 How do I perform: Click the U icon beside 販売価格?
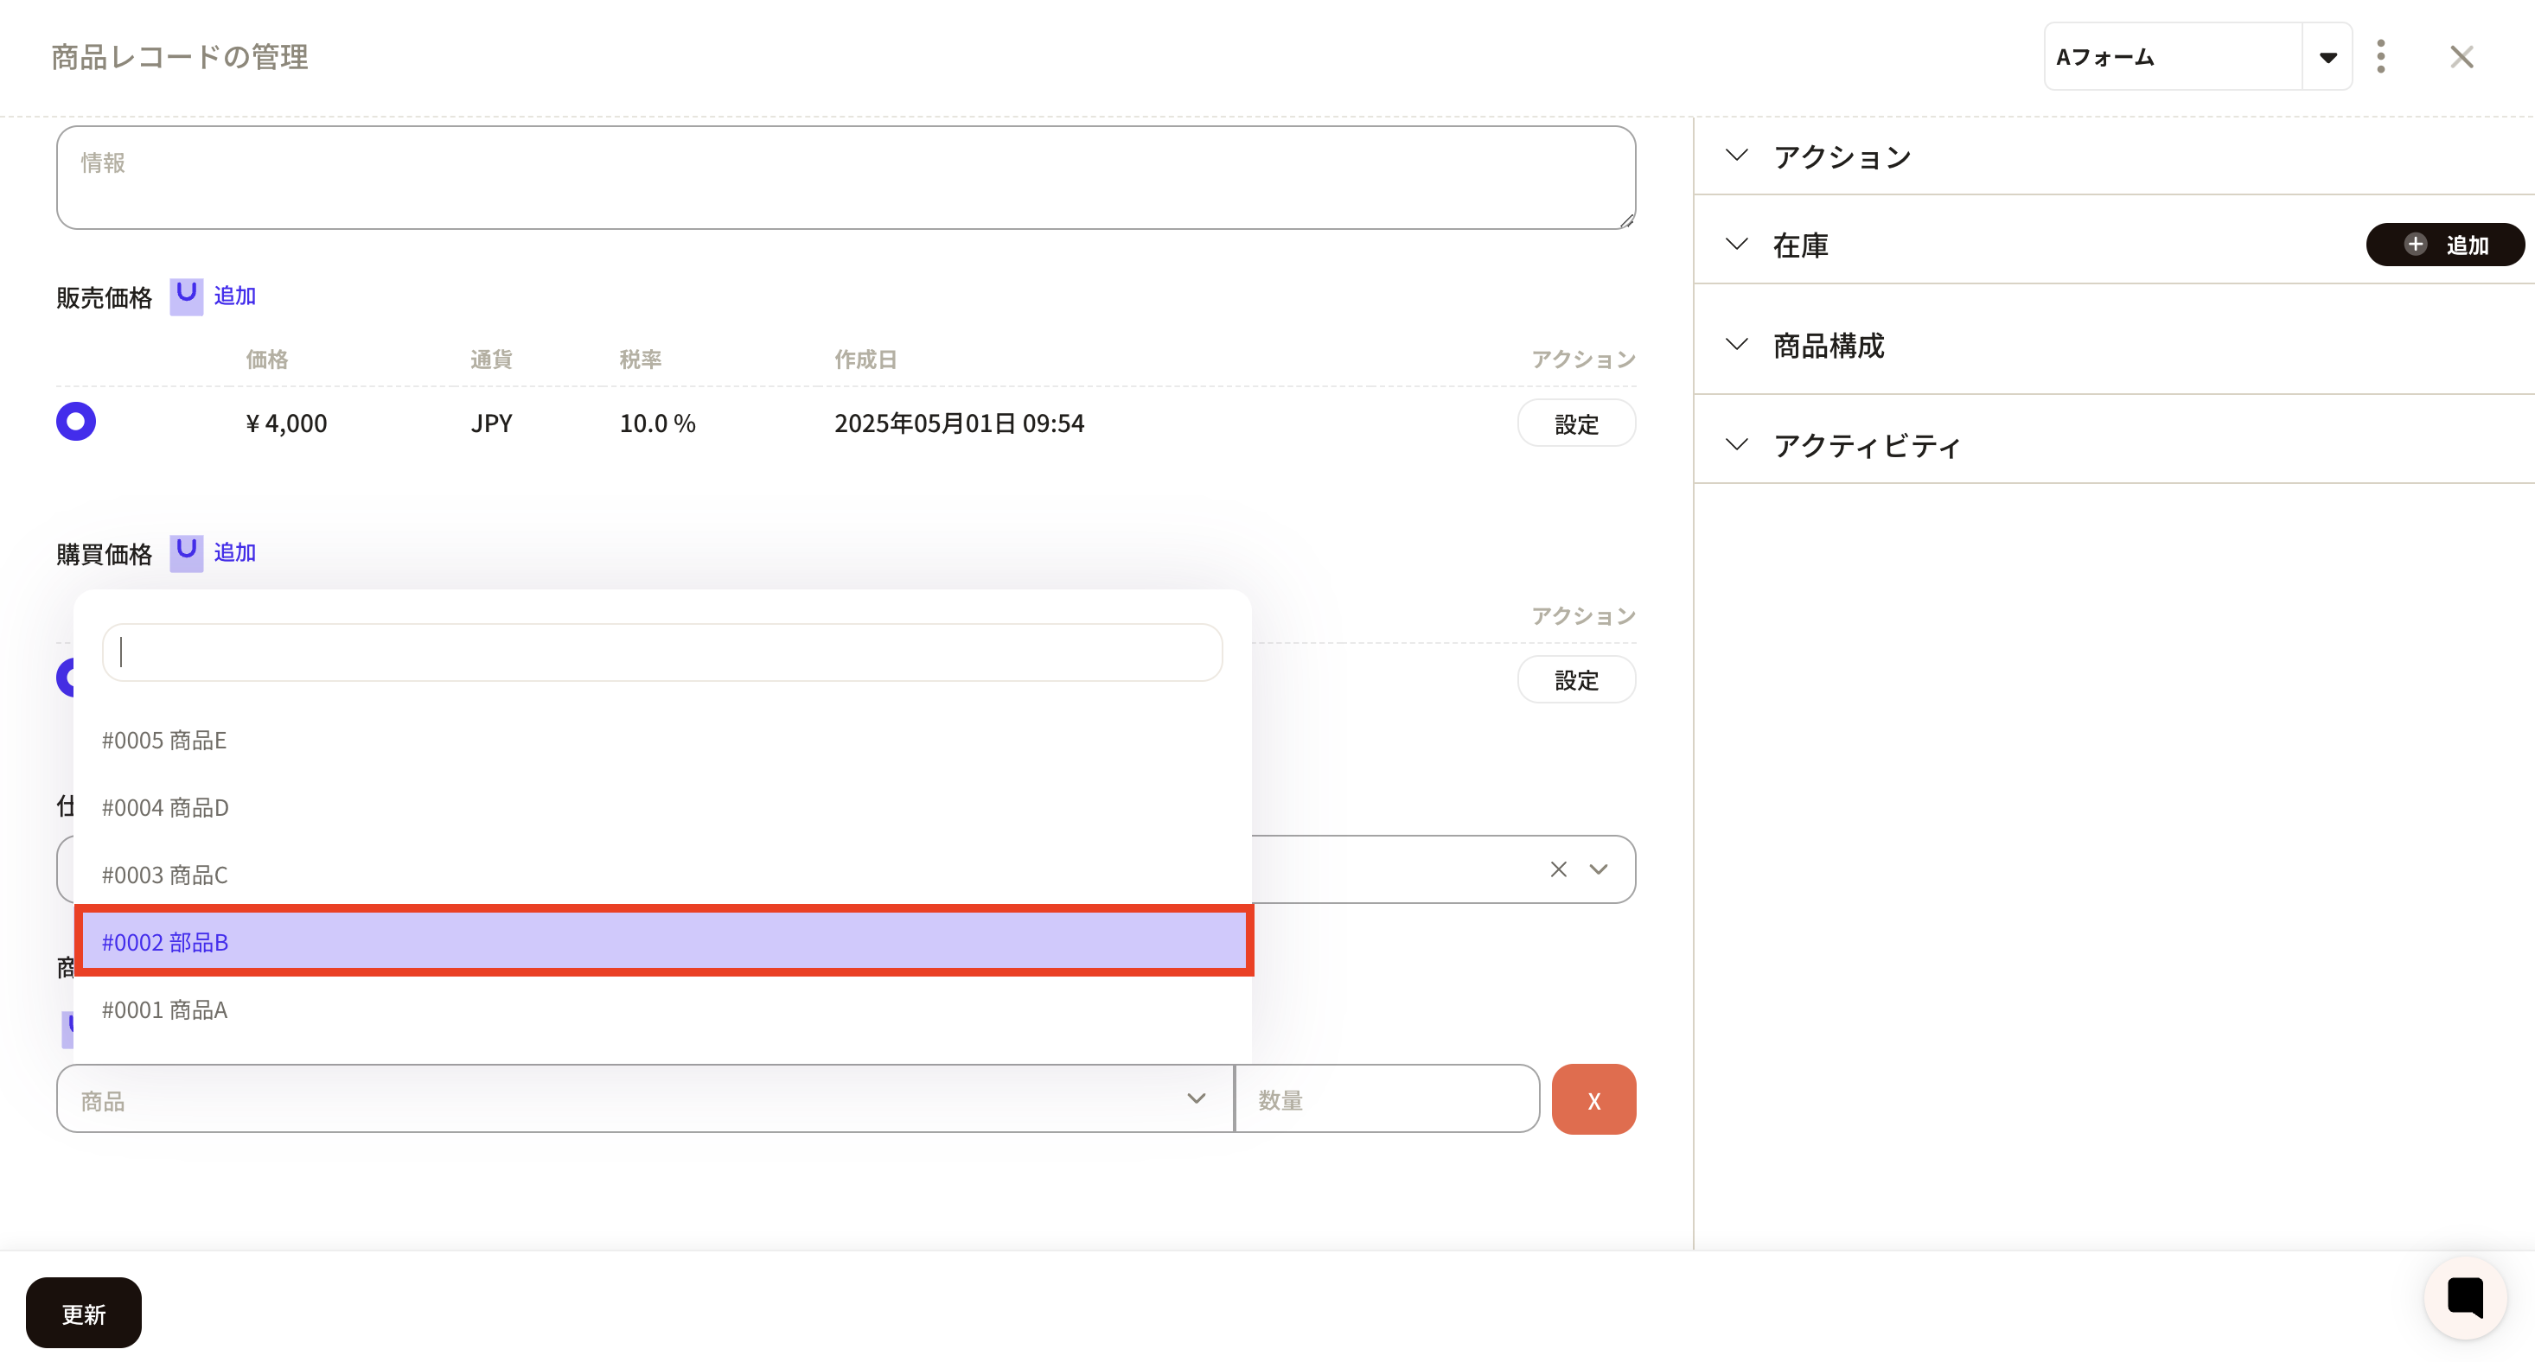pyautogui.click(x=186, y=296)
